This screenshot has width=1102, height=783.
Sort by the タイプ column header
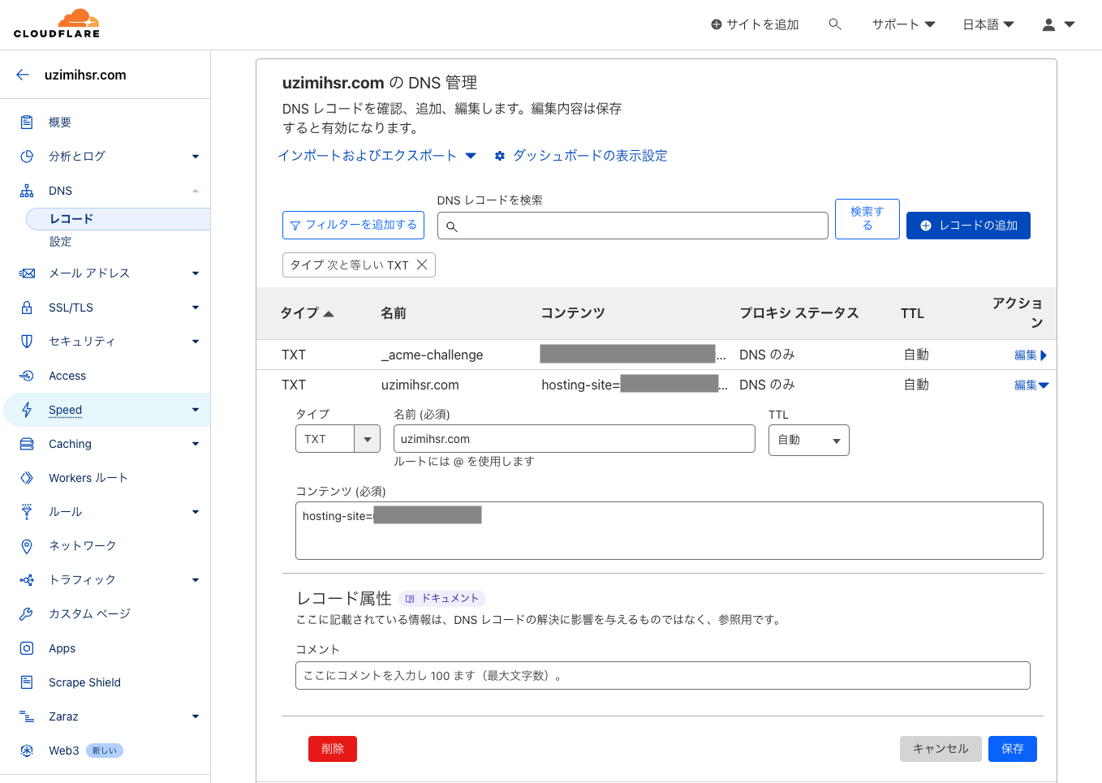307,313
